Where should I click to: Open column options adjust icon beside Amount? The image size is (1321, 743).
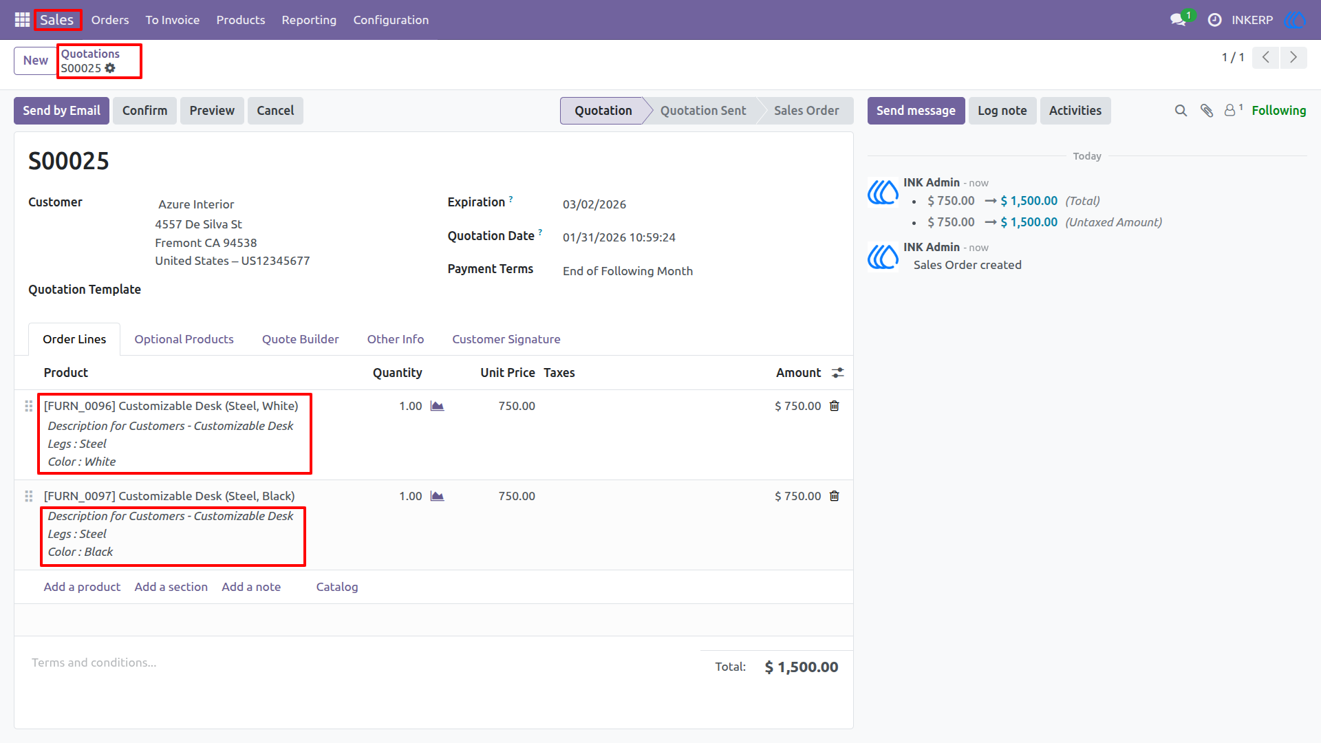point(838,373)
